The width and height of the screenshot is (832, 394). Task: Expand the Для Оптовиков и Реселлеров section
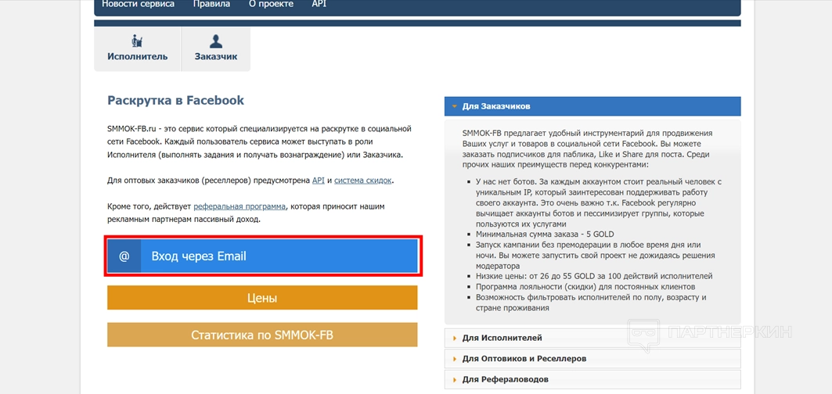tap(592, 359)
